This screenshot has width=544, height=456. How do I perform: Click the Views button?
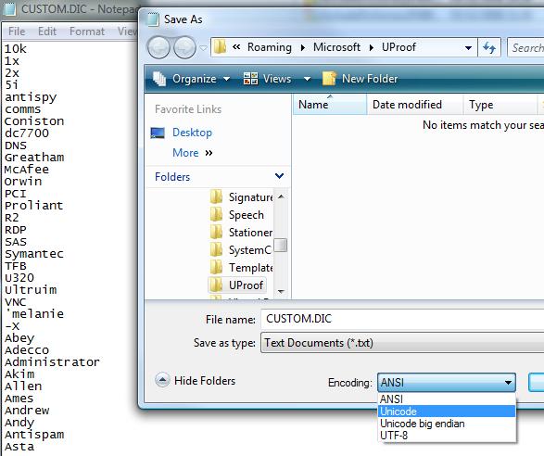point(267,79)
